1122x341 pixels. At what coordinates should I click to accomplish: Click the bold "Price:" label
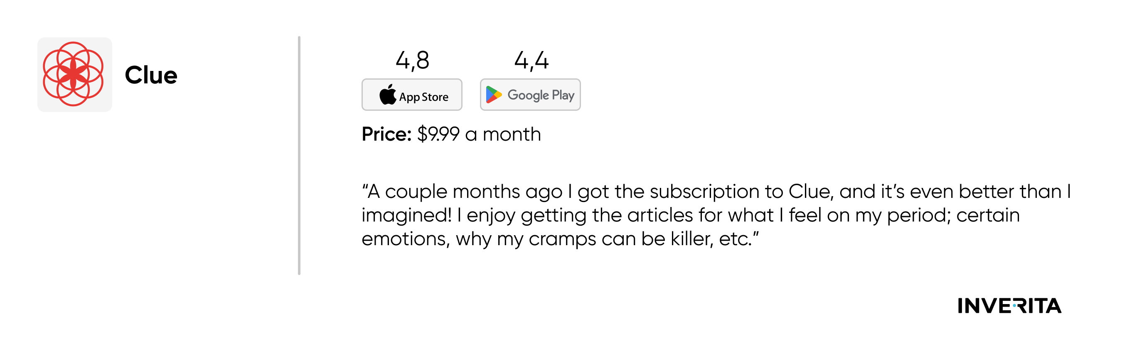tap(386, 134)
